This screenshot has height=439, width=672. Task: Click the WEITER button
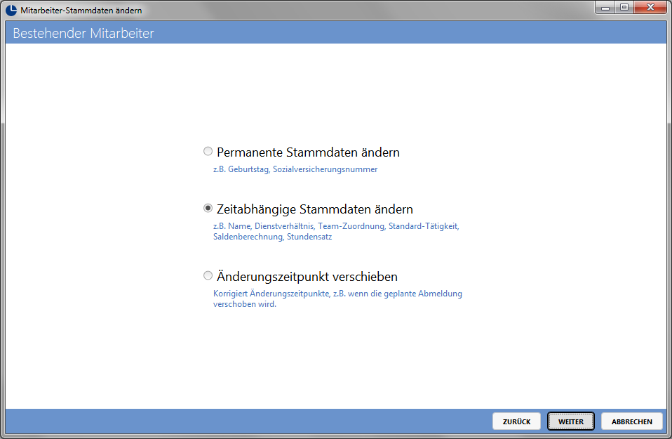[x=571, y=421]
